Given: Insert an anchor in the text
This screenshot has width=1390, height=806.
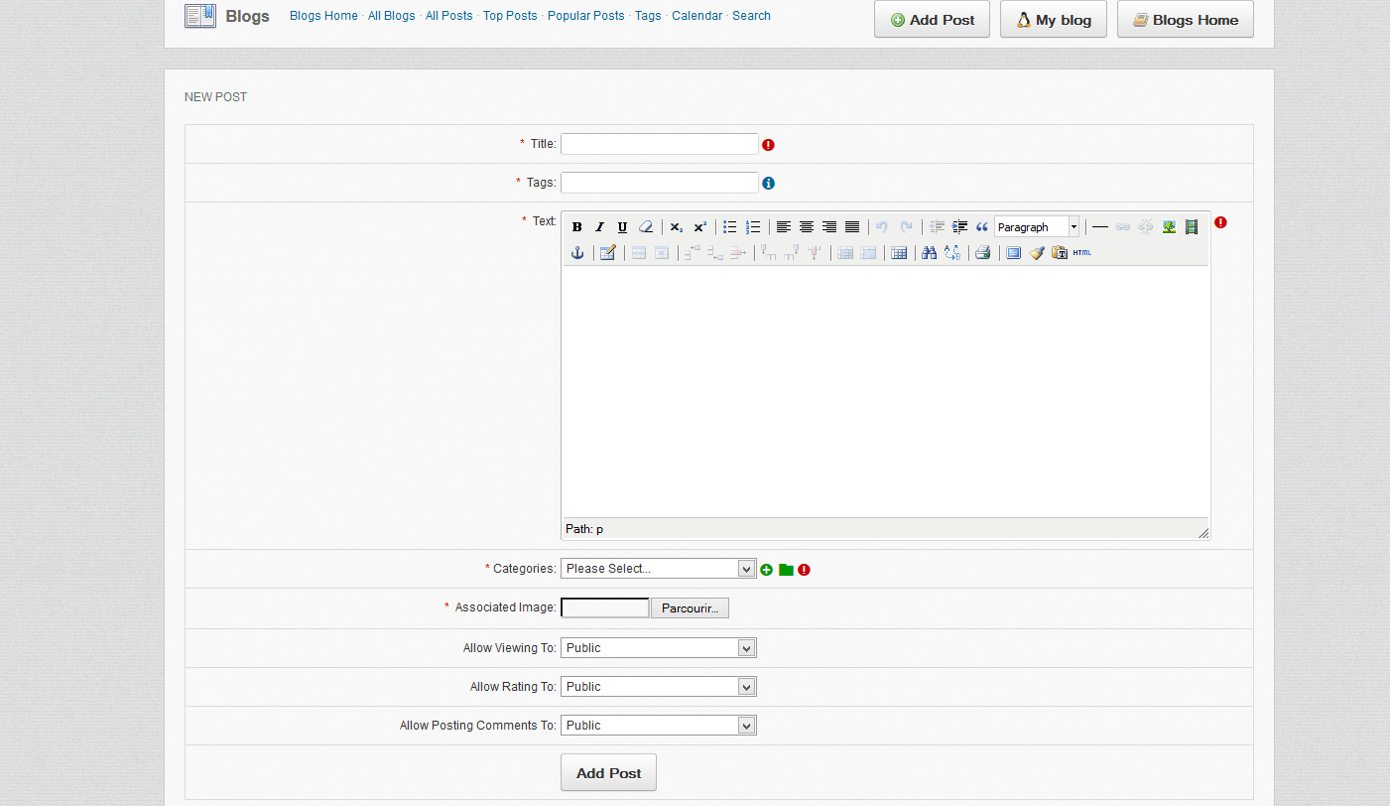Looking at the screenshot, I should tap(576, 253).
